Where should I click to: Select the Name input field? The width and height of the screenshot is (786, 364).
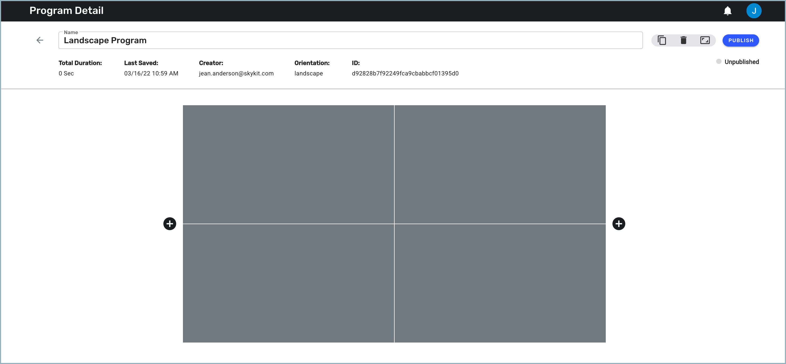pos(349,40)
